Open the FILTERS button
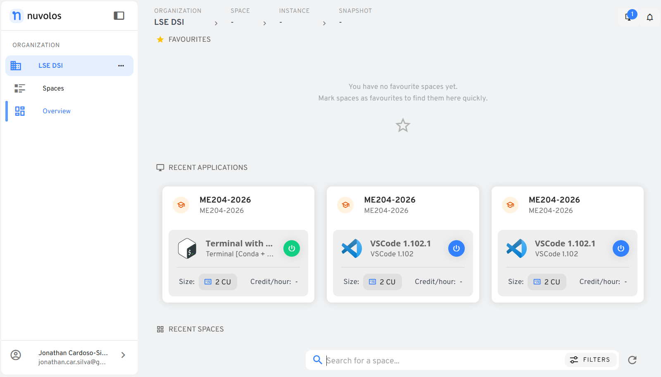 click(590, 360)
